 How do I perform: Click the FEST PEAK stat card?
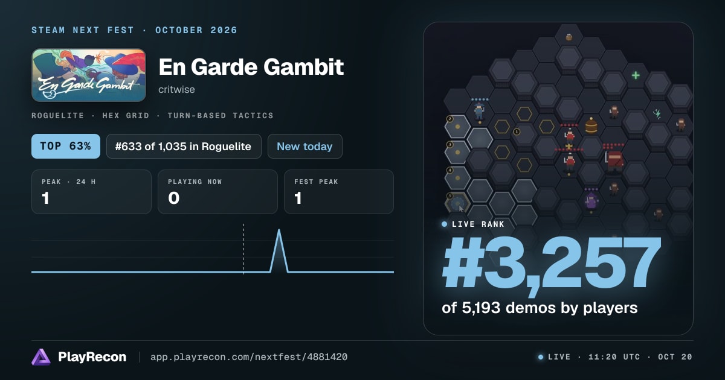coord(338,192)
